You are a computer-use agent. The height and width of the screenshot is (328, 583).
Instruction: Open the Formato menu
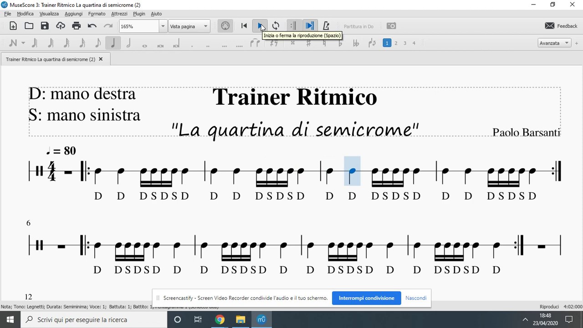point(97,14)
